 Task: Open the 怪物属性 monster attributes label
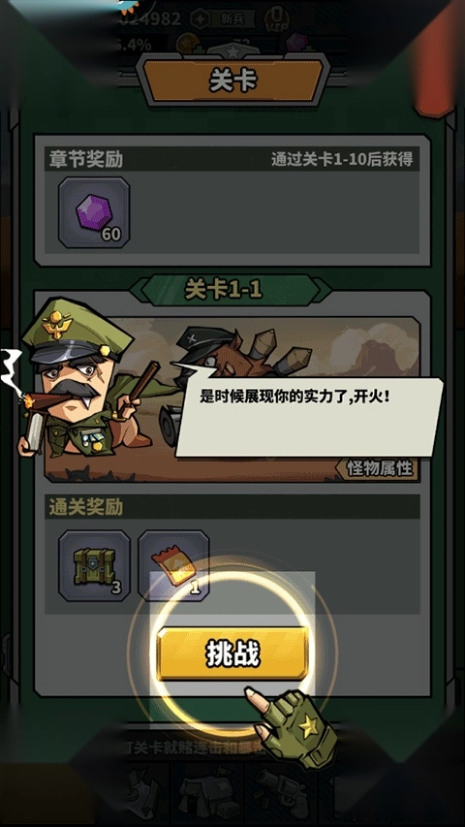(379, 468)
